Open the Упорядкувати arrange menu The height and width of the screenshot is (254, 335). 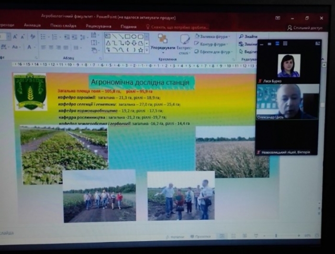163,43
